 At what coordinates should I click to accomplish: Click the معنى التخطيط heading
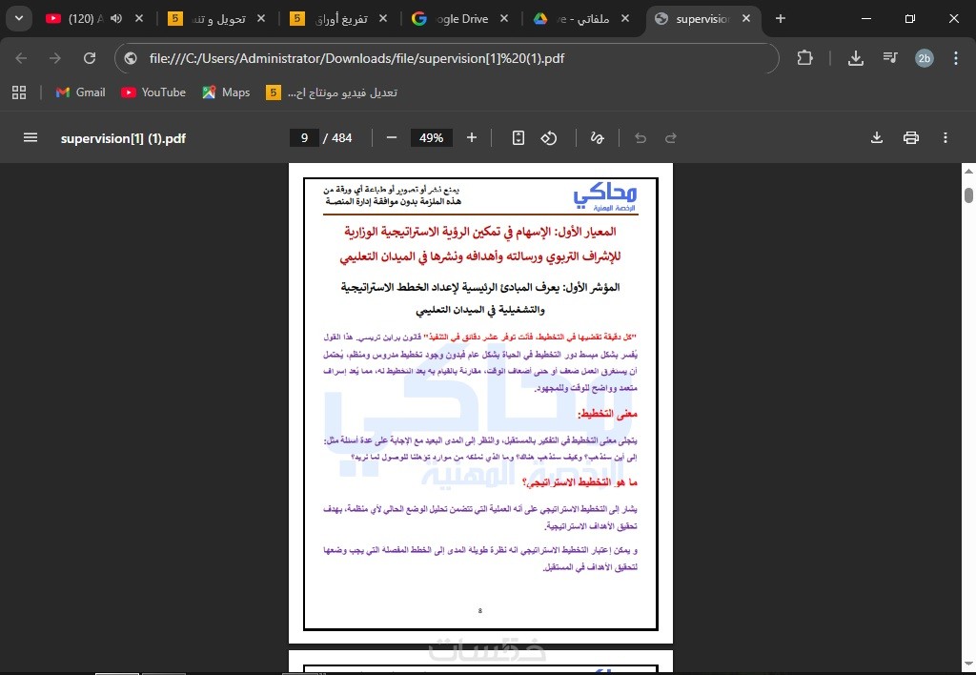coord(607,414)
